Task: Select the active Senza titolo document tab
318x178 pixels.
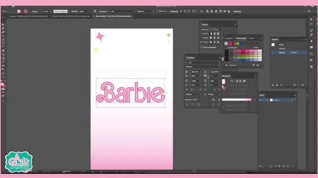Action: (x=113, y=16)
